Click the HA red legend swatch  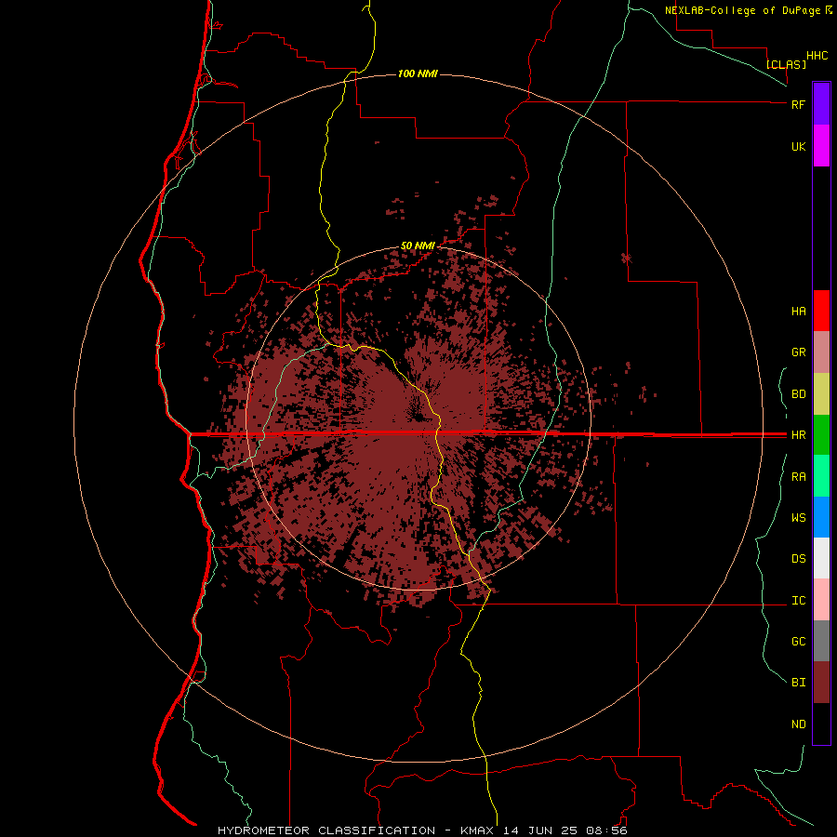coord(821,311)
